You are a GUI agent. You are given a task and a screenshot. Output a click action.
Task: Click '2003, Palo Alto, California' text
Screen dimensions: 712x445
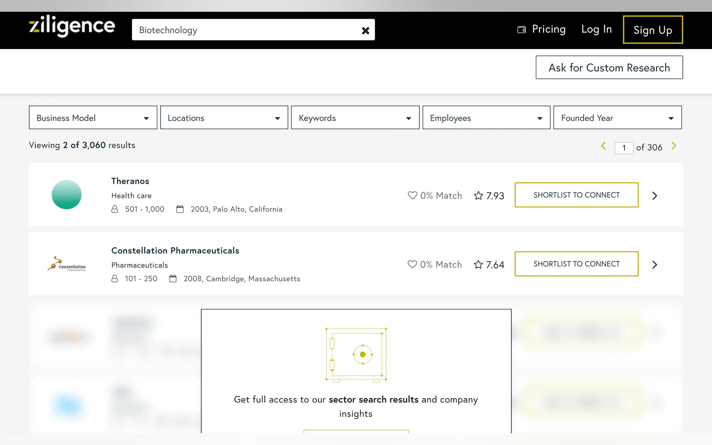[236, 209]
